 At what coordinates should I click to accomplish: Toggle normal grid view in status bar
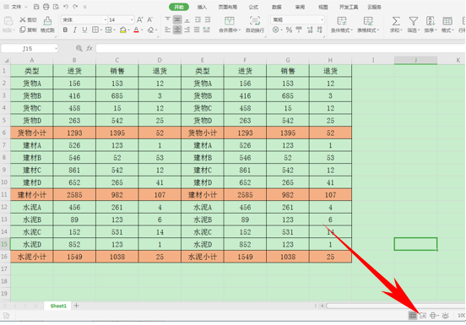tap(413, 316)
